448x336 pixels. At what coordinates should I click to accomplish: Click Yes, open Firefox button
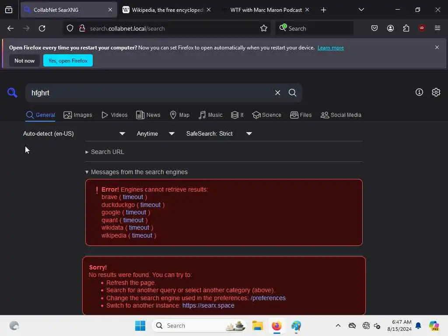[68, 60]
